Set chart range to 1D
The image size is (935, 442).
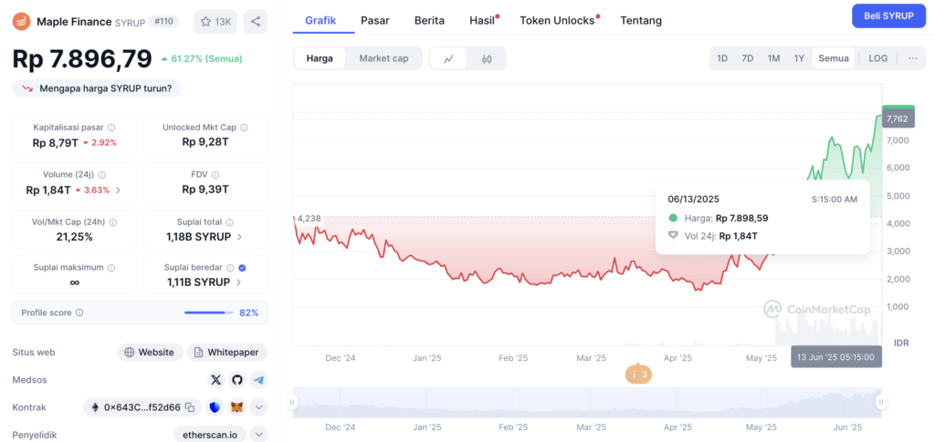click(722, 58)
